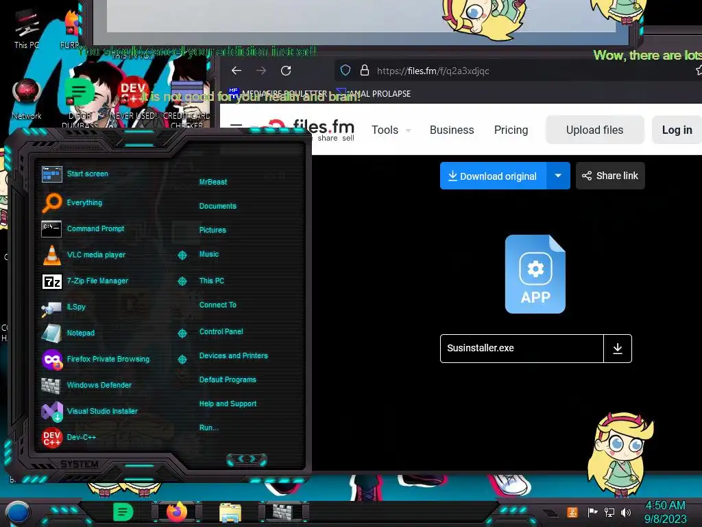The height and width of the screenshot is (527, 702).
Task: Open Devices and Printers
Action: (234, 356)
